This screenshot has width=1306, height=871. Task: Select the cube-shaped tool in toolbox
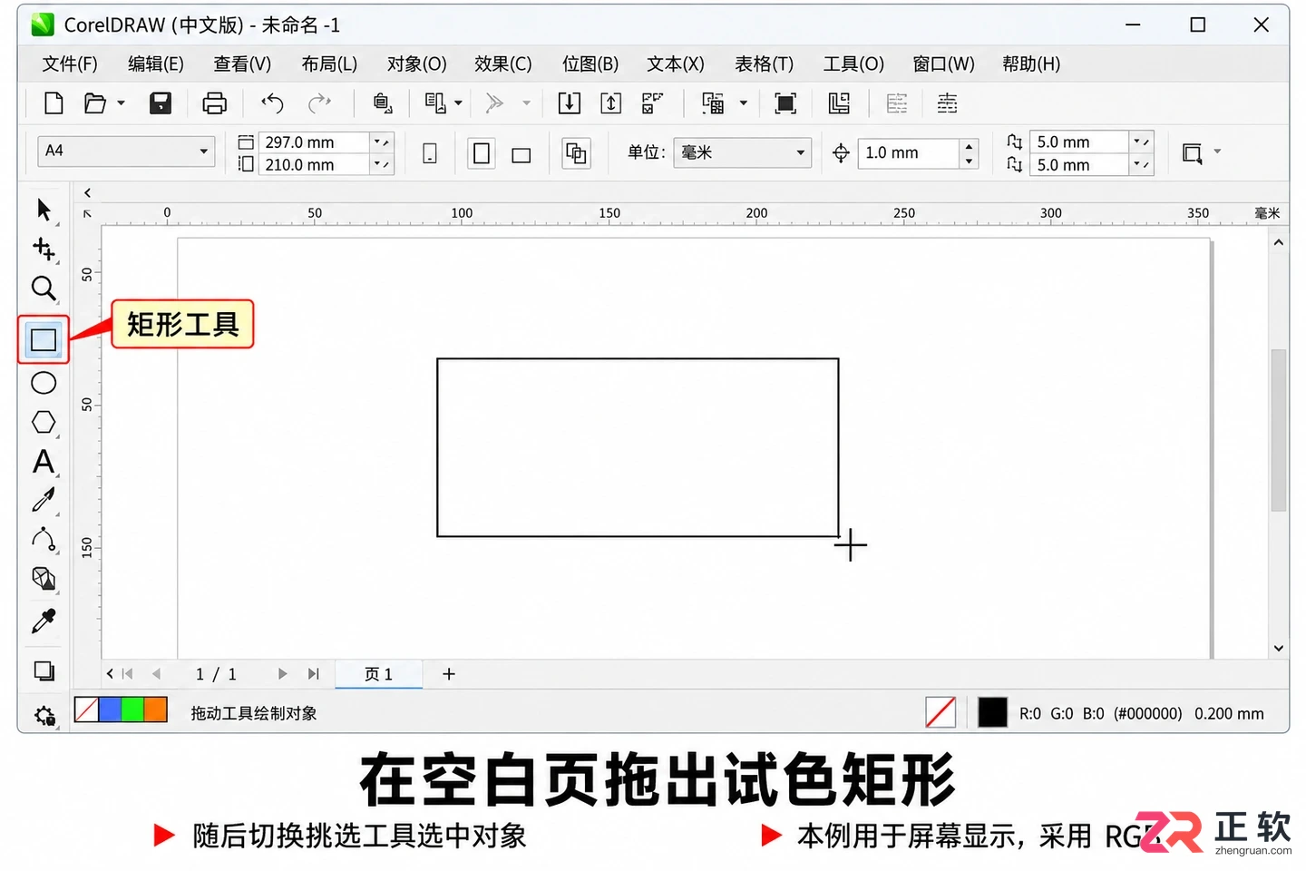(x=44, y=579)
